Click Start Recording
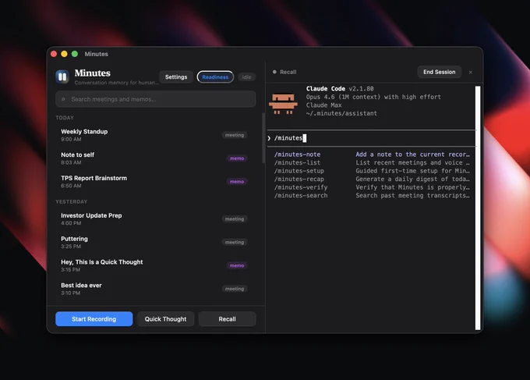Screen dimensions: 530x380 click(94, 319)
